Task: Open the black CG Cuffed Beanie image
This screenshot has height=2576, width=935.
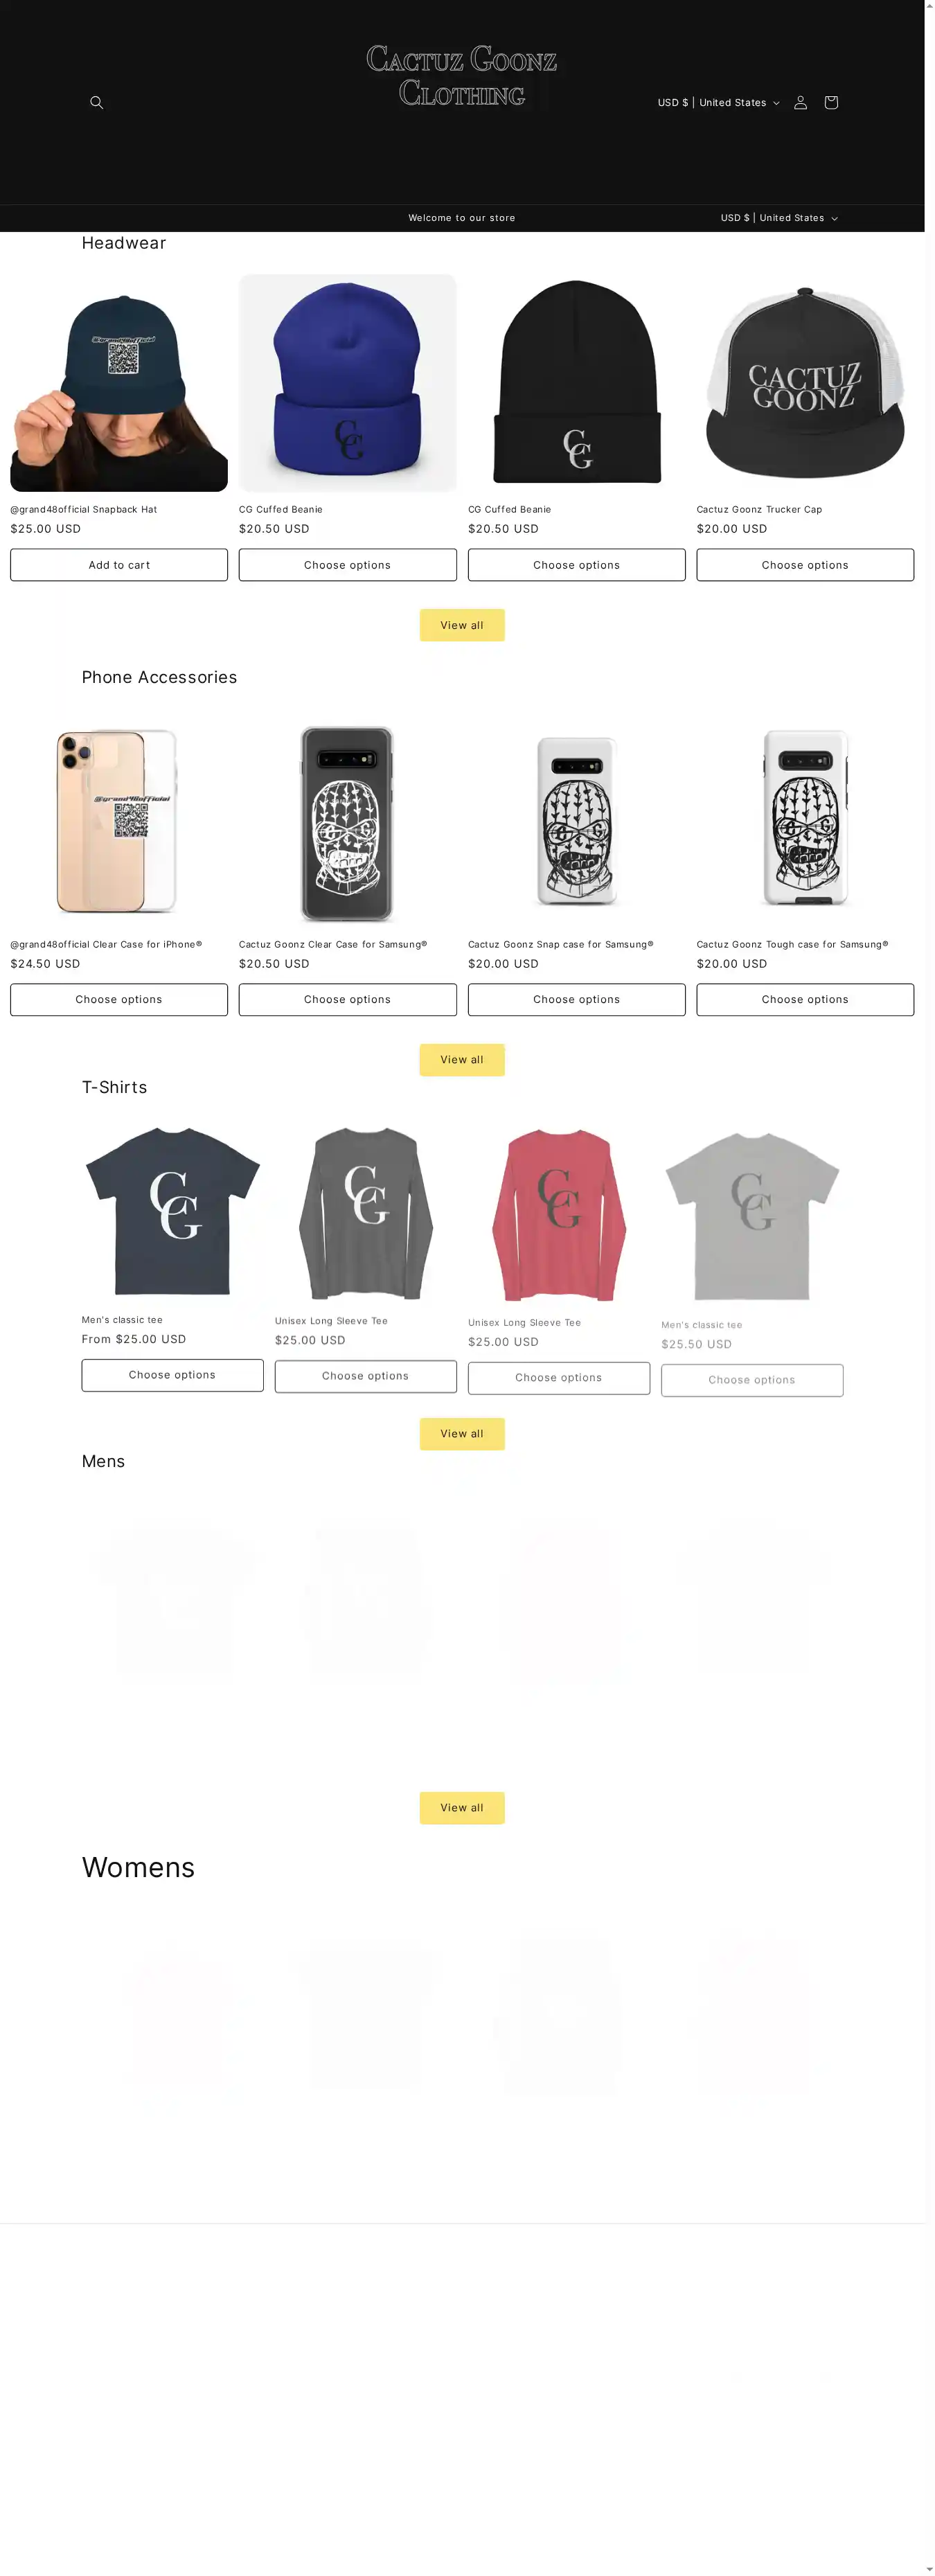Action: 577,383
